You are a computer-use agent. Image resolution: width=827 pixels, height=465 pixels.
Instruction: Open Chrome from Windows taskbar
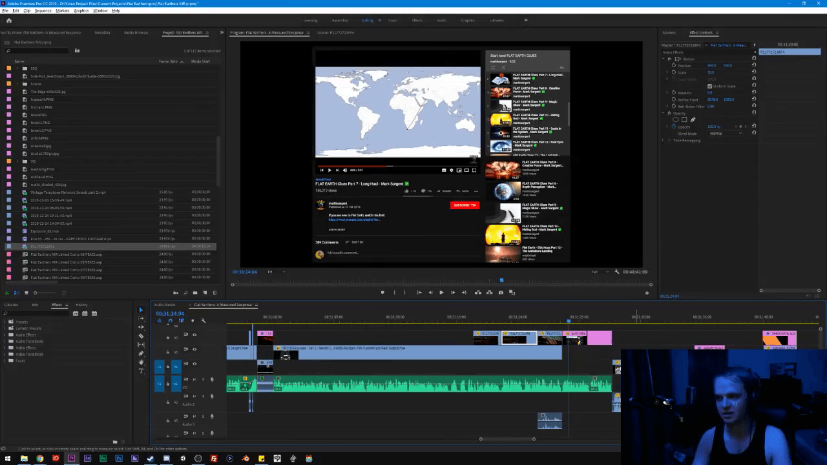click(39, 459)
